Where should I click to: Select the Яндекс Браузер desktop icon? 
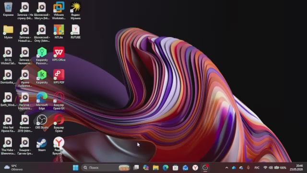pyautogui.click(x=59, y=146)
